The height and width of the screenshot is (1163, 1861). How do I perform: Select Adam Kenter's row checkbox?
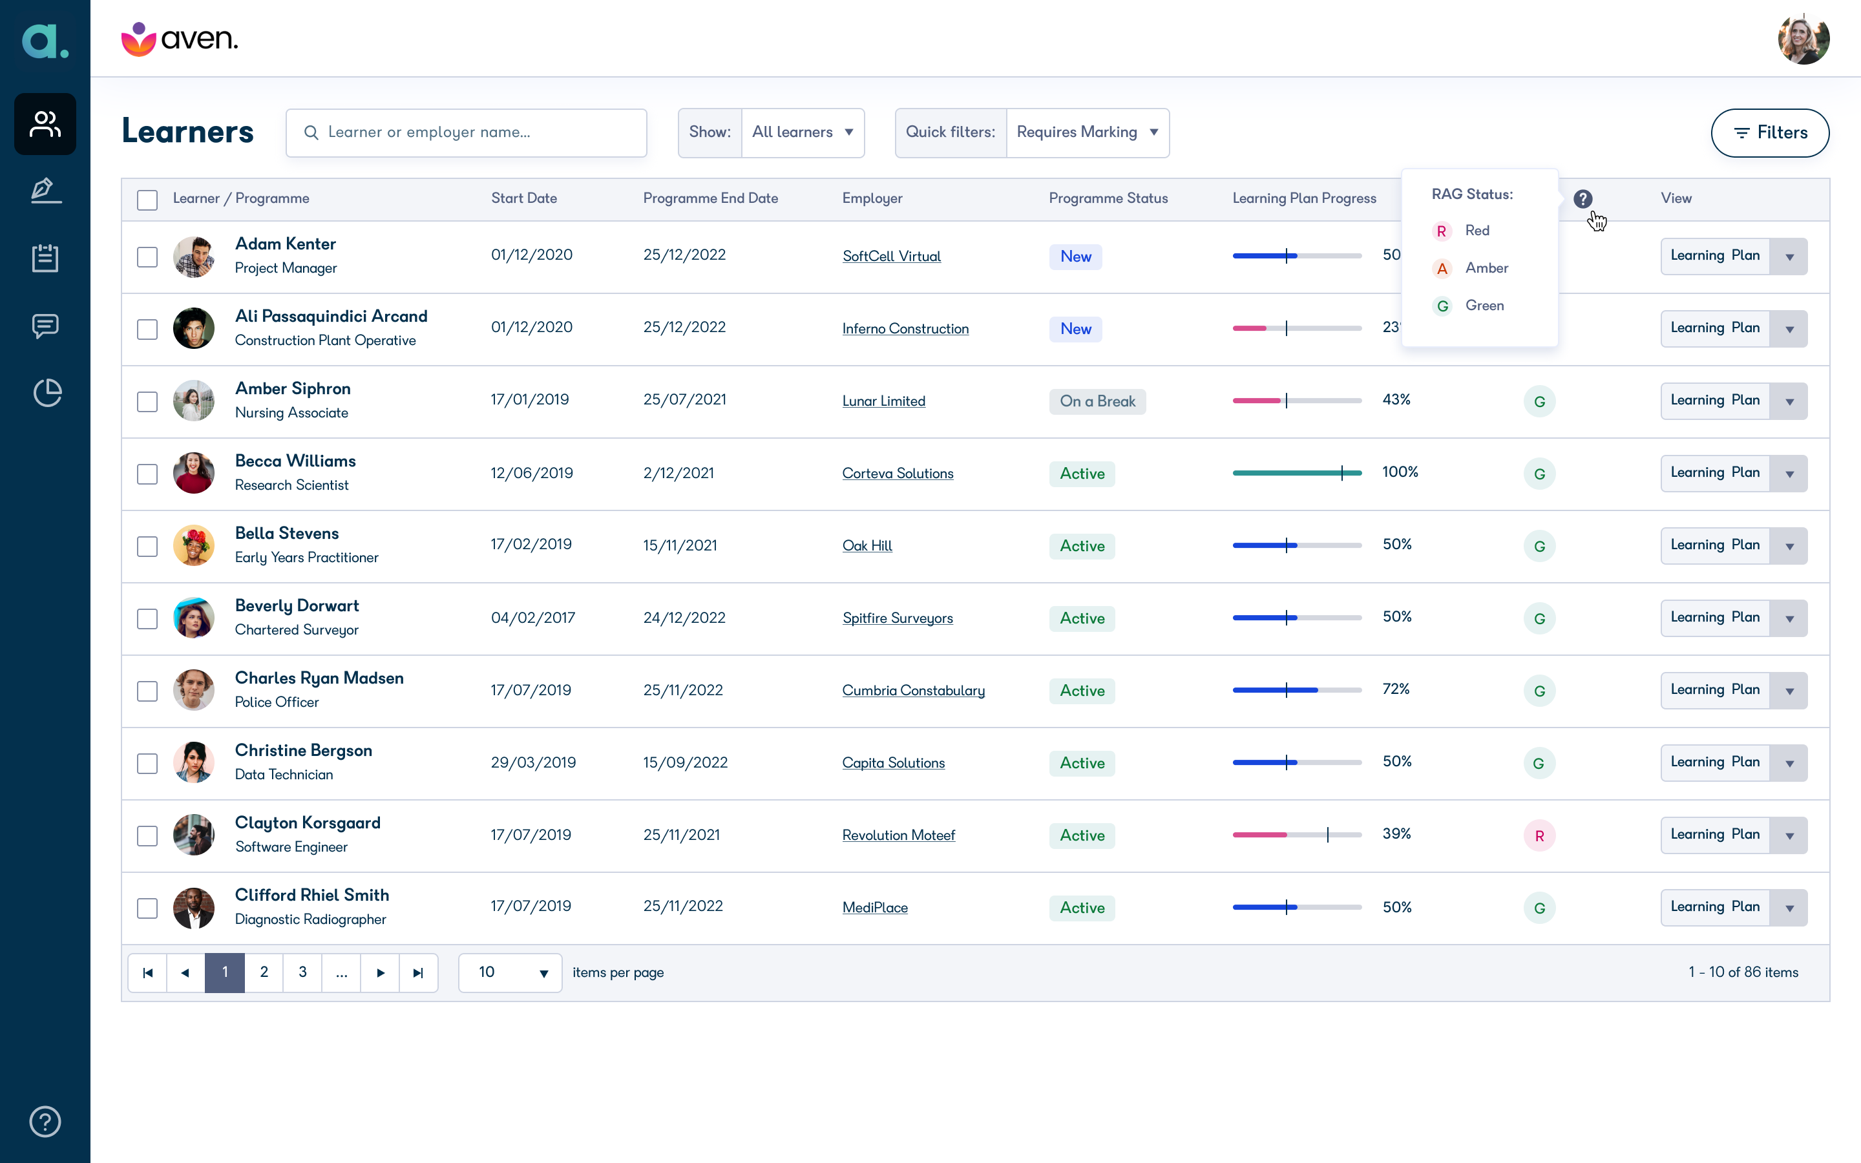147,257
